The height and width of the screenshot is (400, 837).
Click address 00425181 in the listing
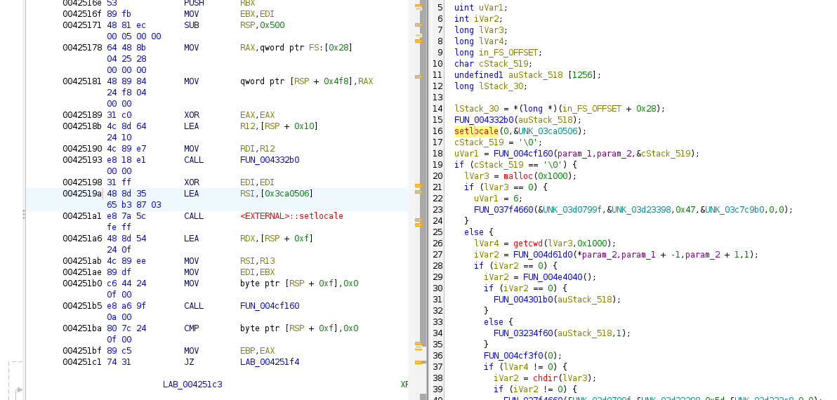tap(81, 81)
